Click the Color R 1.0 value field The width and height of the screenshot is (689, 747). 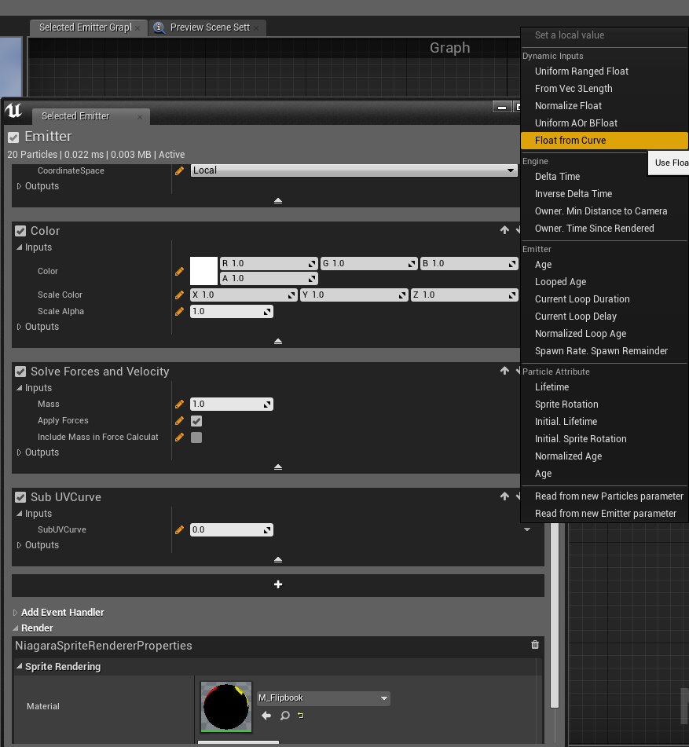tap(269, 263)
